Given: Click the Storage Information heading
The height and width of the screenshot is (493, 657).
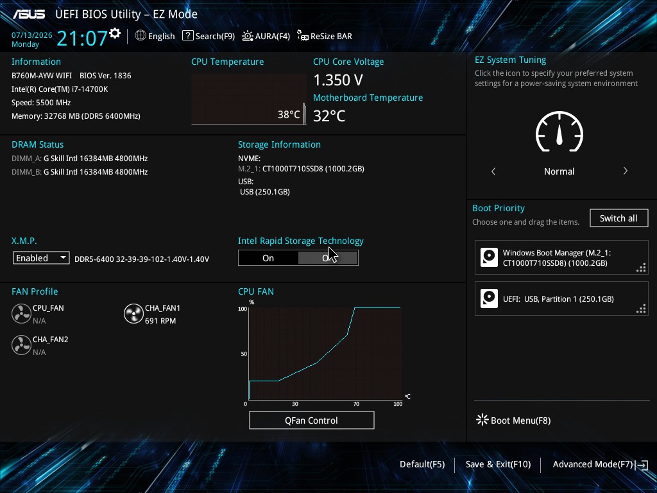Looking at the screenshot, I should [280, 144].
